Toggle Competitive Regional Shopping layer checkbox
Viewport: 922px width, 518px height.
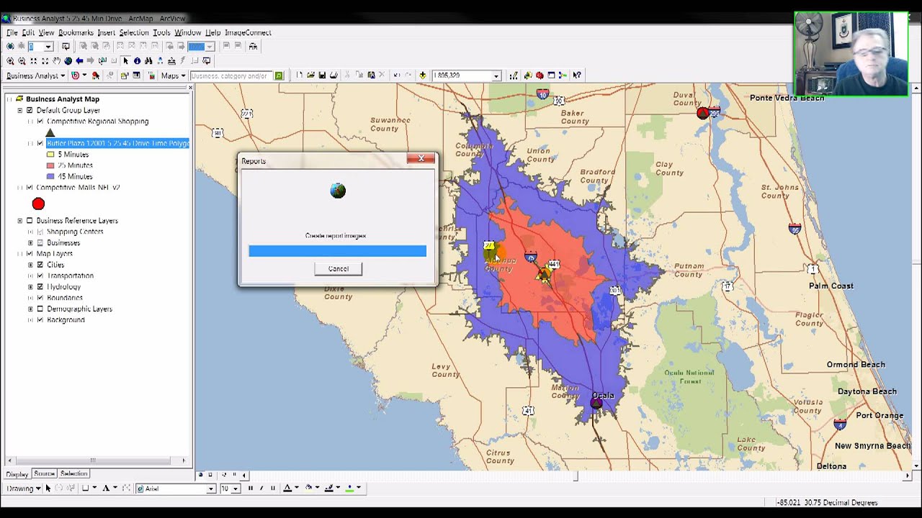click(40, 122)
